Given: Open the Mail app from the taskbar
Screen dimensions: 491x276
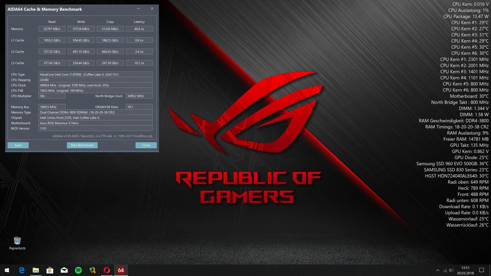Looking at the screenshot, I should click(64, 270).
